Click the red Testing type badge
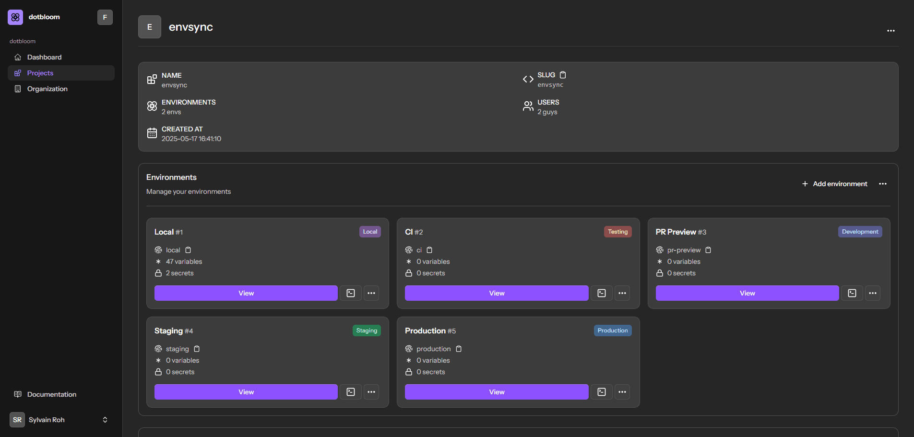 (x=618, y=232)
